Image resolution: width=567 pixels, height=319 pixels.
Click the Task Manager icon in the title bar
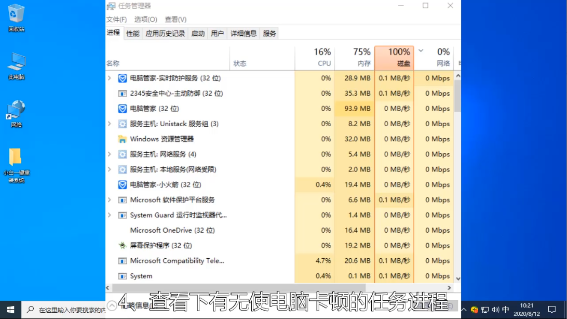[111, 6]
